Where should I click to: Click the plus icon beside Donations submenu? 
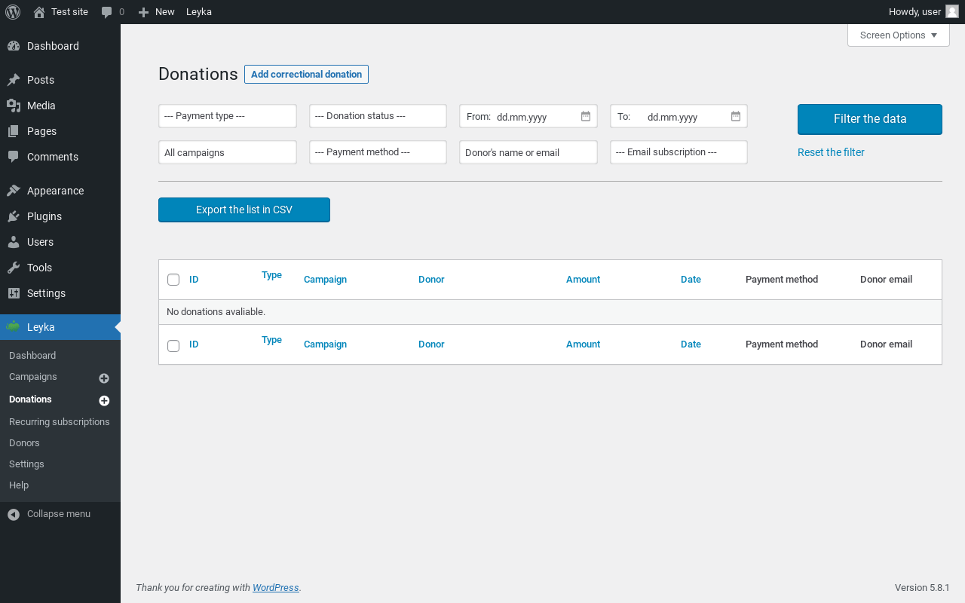104,401
